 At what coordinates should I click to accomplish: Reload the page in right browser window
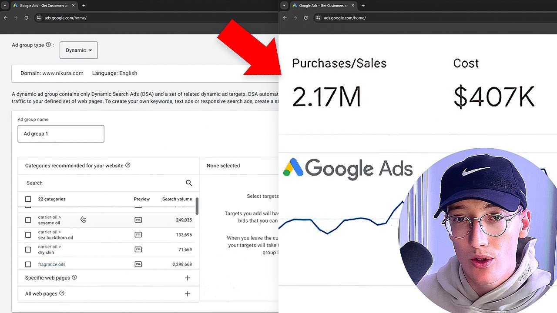(306, 18)
